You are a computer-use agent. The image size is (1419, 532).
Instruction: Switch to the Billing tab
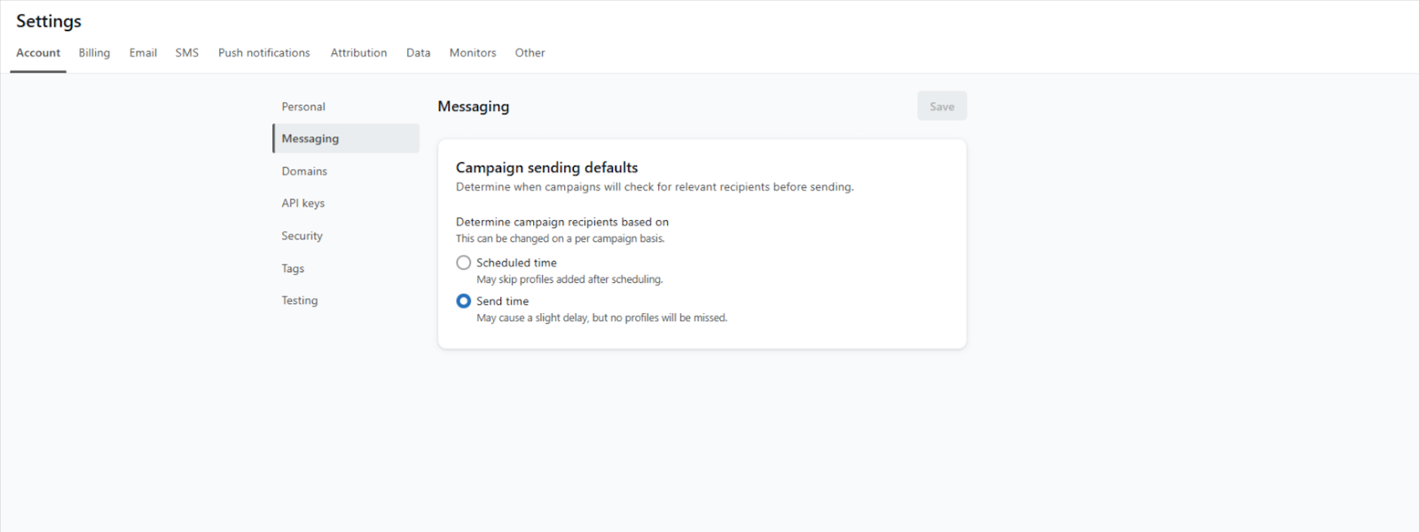(x=94, y=53)
